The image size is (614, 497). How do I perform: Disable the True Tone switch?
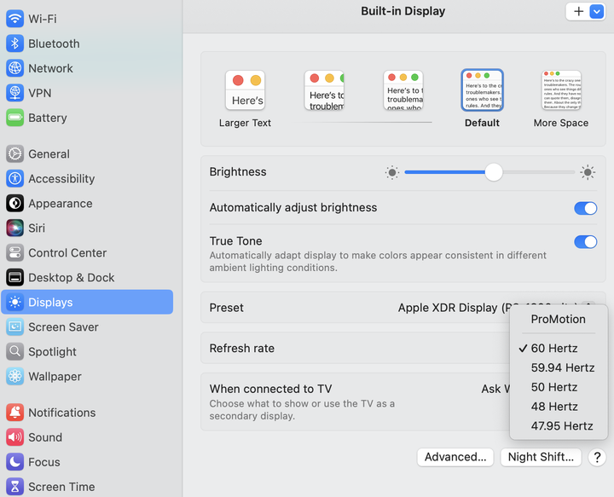coord(585,242)
